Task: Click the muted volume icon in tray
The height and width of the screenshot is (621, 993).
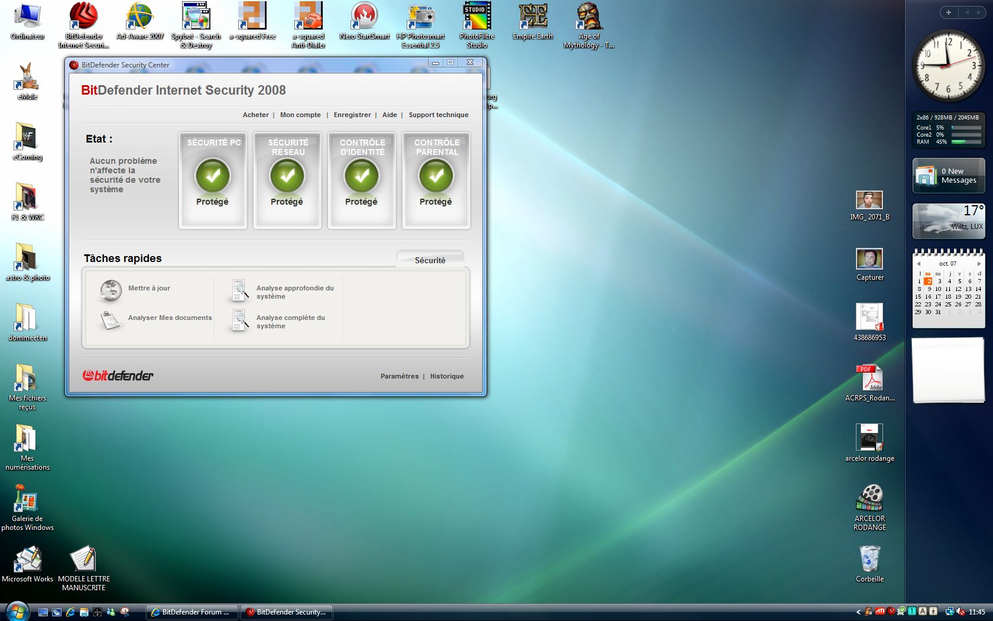Action: (x=960, y=612)
